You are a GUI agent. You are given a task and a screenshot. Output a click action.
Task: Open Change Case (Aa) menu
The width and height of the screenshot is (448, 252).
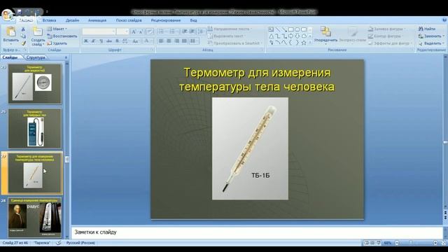click(x=136, y=41)
